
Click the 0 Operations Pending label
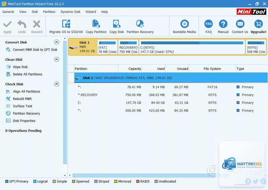(x=23, y=131)
